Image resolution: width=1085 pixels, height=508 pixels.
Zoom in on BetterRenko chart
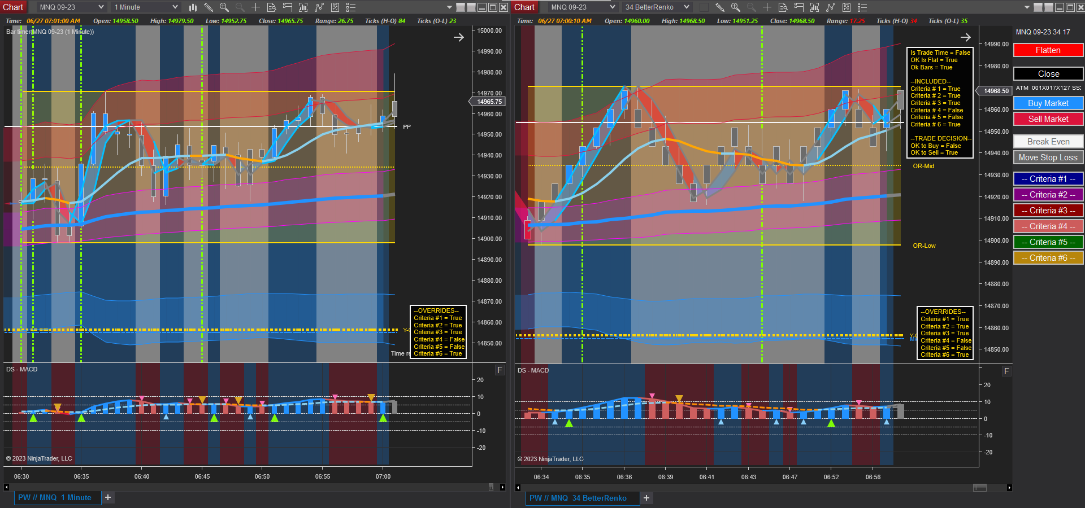(x=735, y=7)
